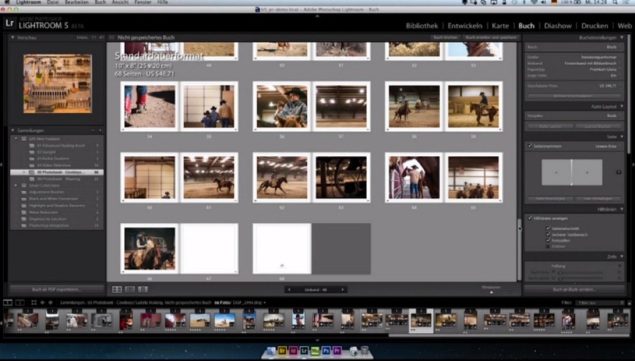Toggle Seitenanschnitt guide checkbox
This screenshot has height=361, width=635.
click(548, 229)
